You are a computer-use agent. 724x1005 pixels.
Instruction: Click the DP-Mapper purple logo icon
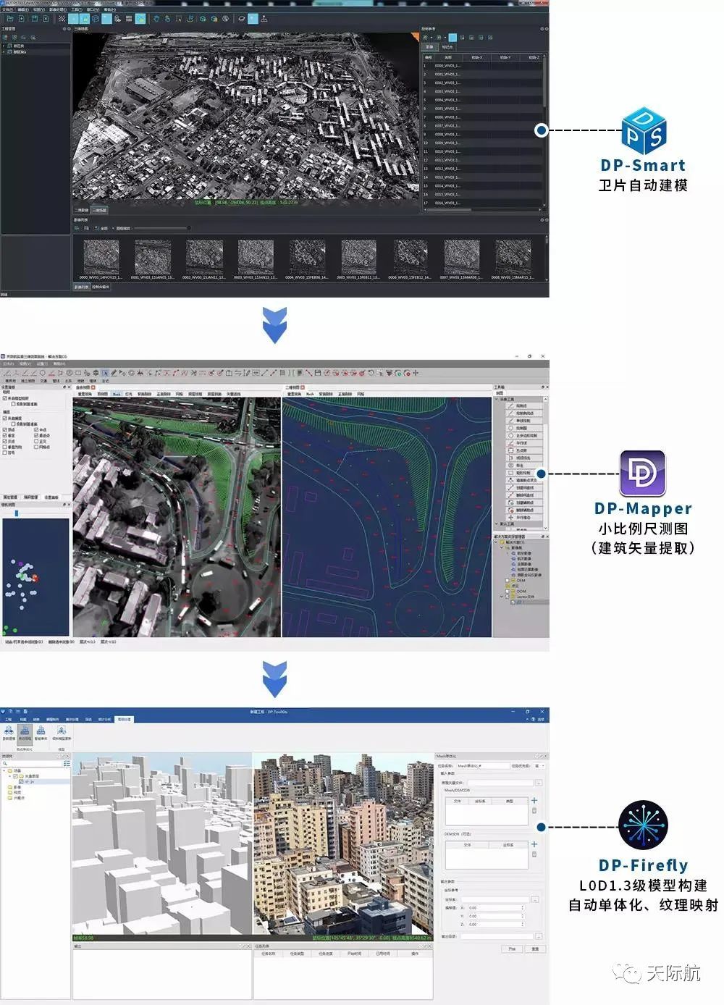pos(642,474)
